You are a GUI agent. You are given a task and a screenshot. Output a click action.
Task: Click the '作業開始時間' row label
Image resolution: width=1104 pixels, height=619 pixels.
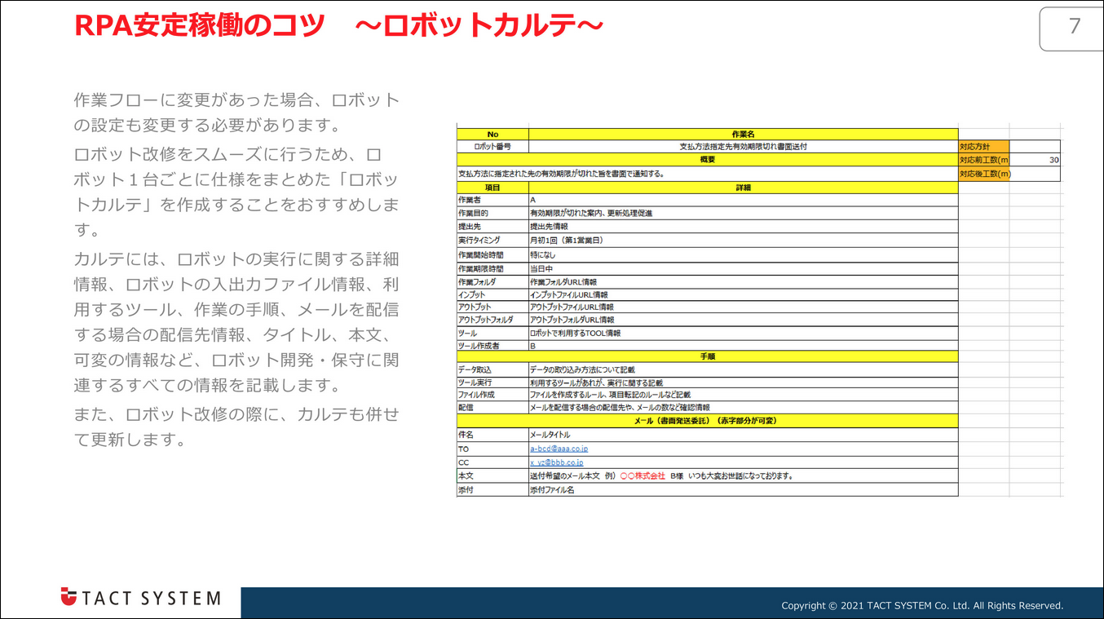(x=492, y=255)
